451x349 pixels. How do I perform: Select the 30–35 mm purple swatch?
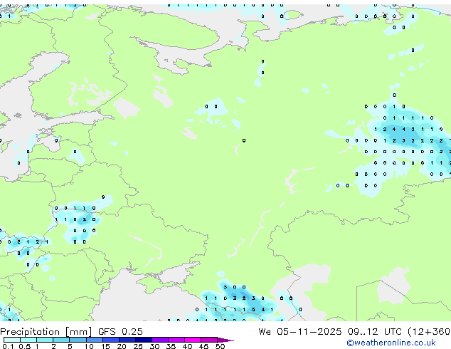[x=160, y=340]
